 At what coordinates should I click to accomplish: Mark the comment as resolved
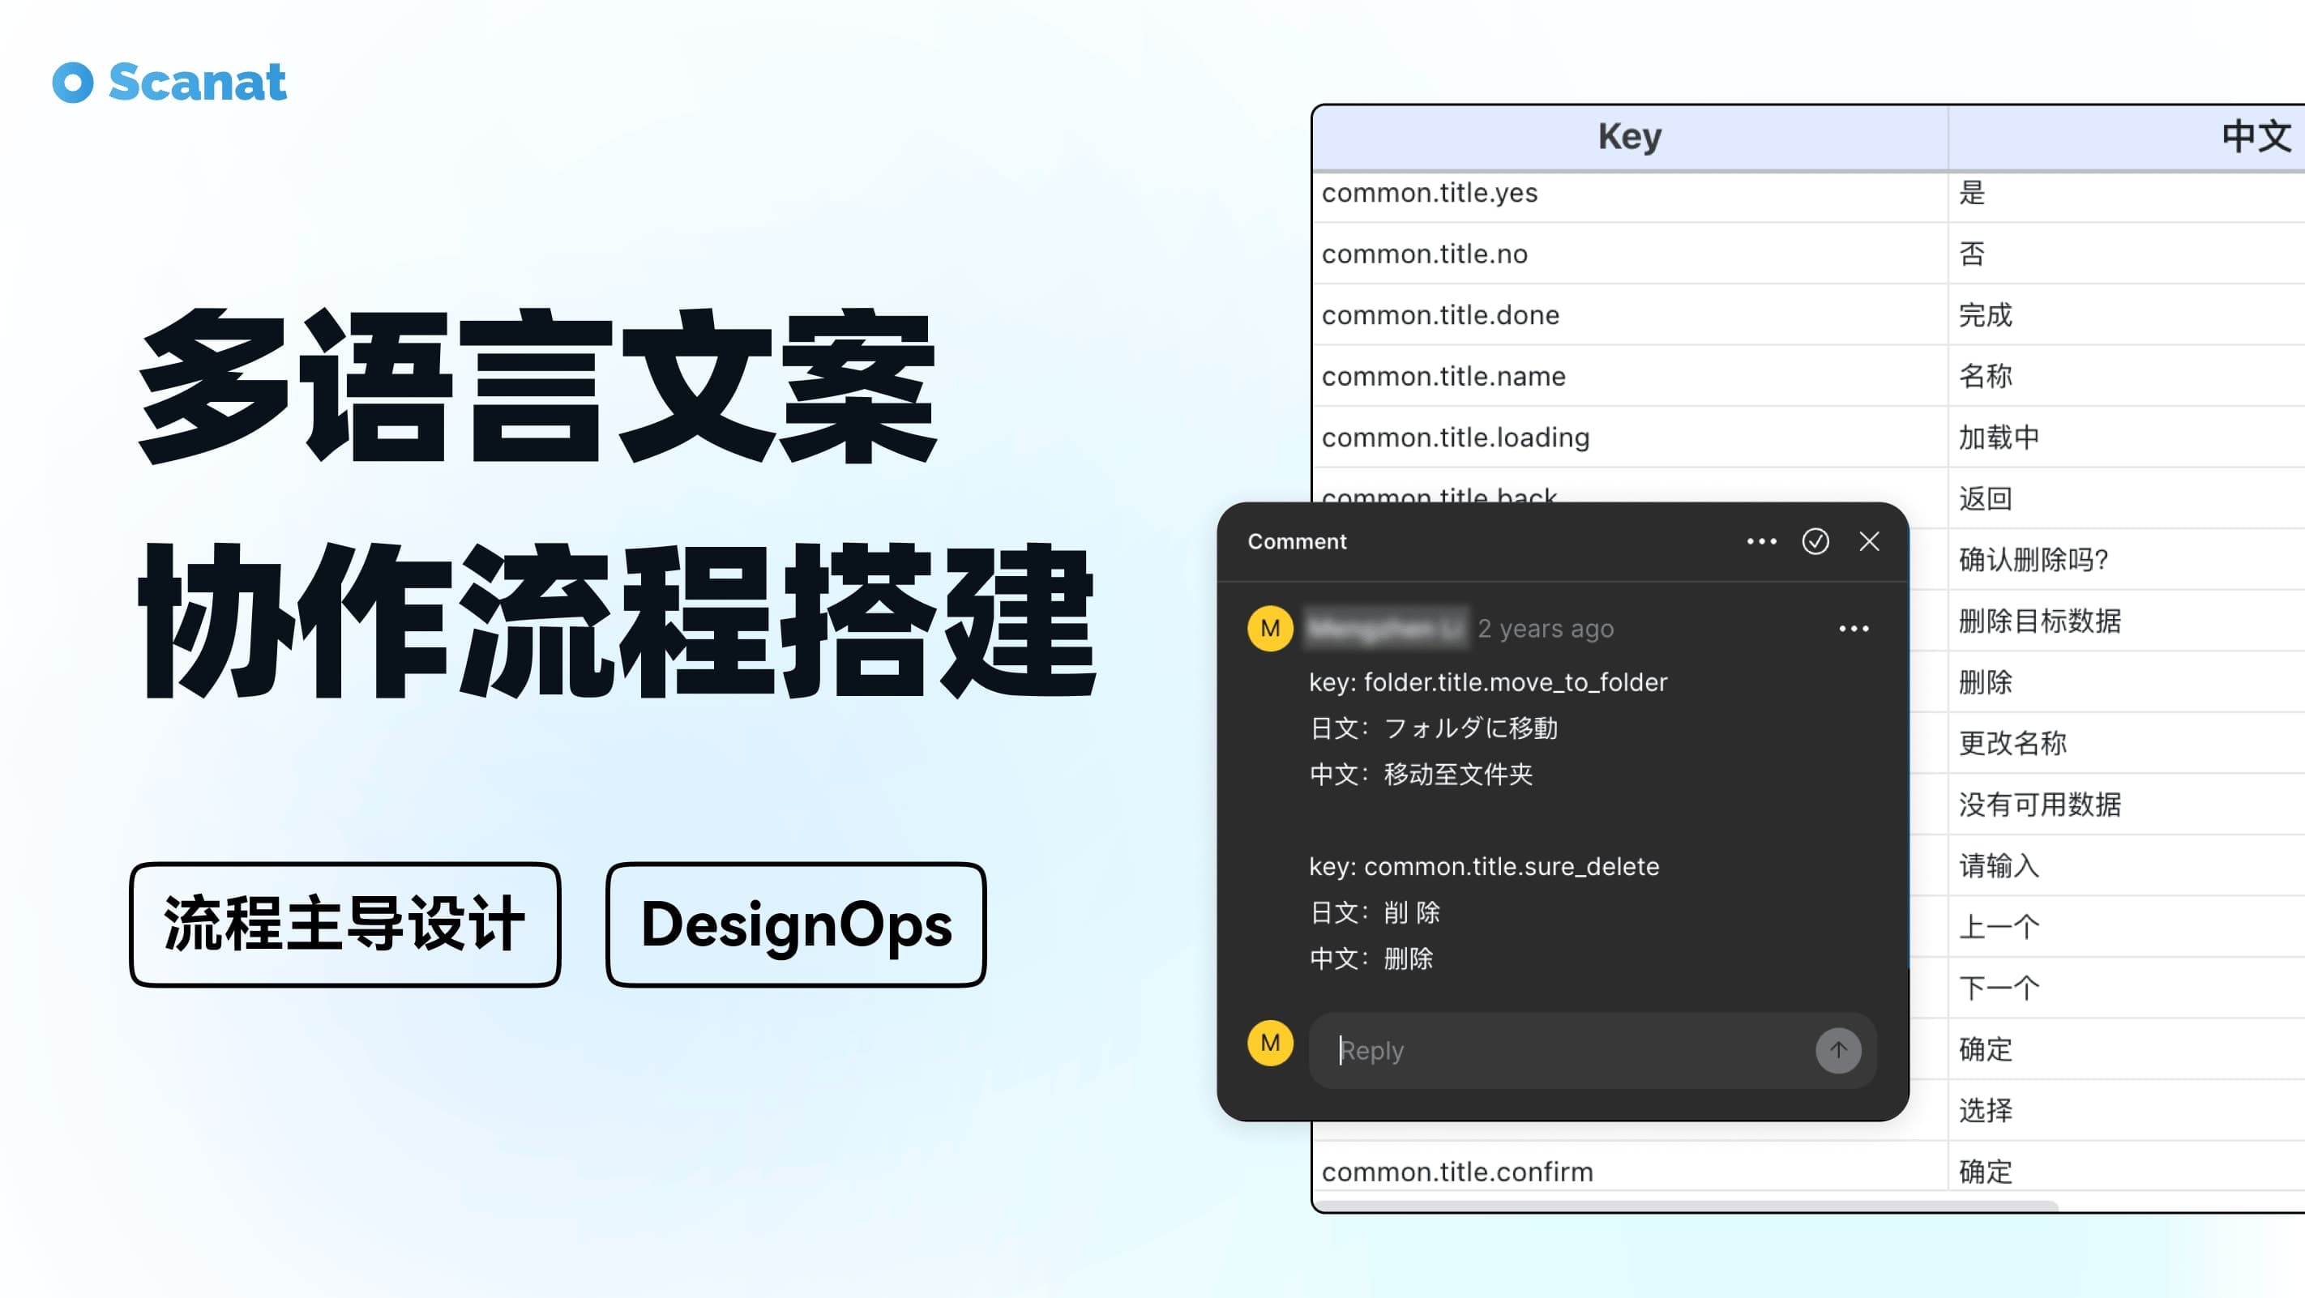pos(1815,541)
